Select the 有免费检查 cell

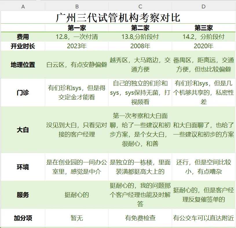[140, 218]
